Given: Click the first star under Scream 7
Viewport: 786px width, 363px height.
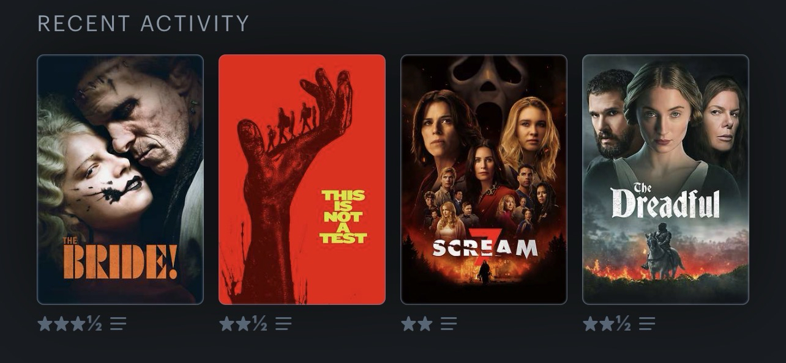Looking at the screenshot, I should point(409,324).
